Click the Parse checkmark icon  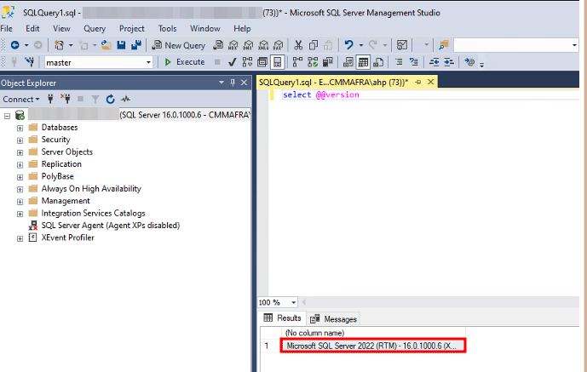(x=233, y=62)
